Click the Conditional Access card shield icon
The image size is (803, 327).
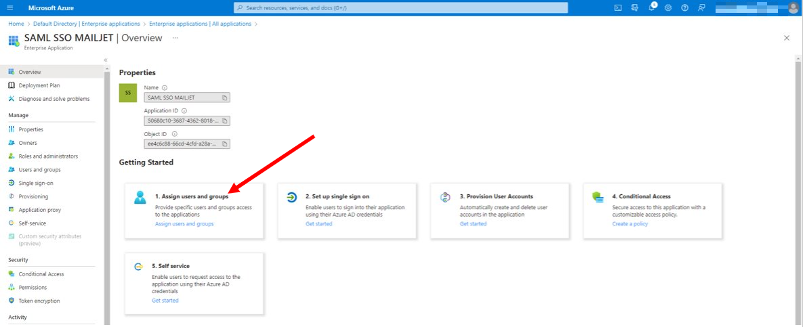coord(598,198)
